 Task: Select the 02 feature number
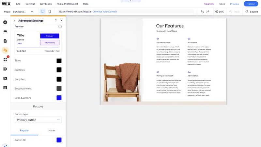pyautogui.click(x=189, y=39)
